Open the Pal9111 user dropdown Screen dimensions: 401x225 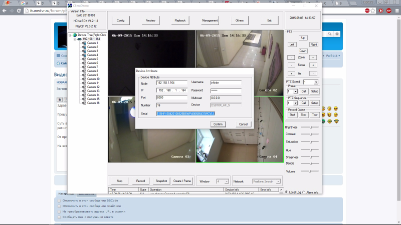tap(333, 55)
